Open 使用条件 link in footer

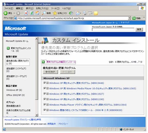click(x=52, y=124)
